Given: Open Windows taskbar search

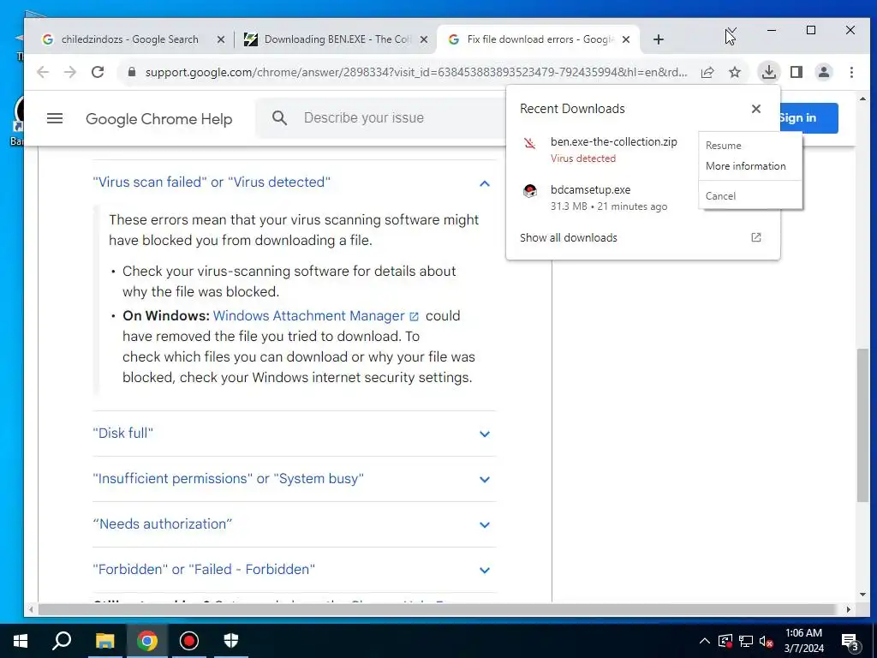Looking at the screenshot, I should coord(62,641).
